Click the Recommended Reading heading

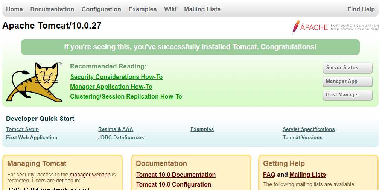tap(108, 66)
